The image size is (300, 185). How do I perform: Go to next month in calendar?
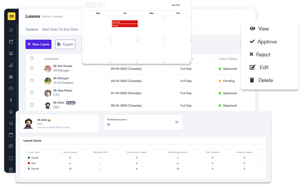tap(93, 5)
